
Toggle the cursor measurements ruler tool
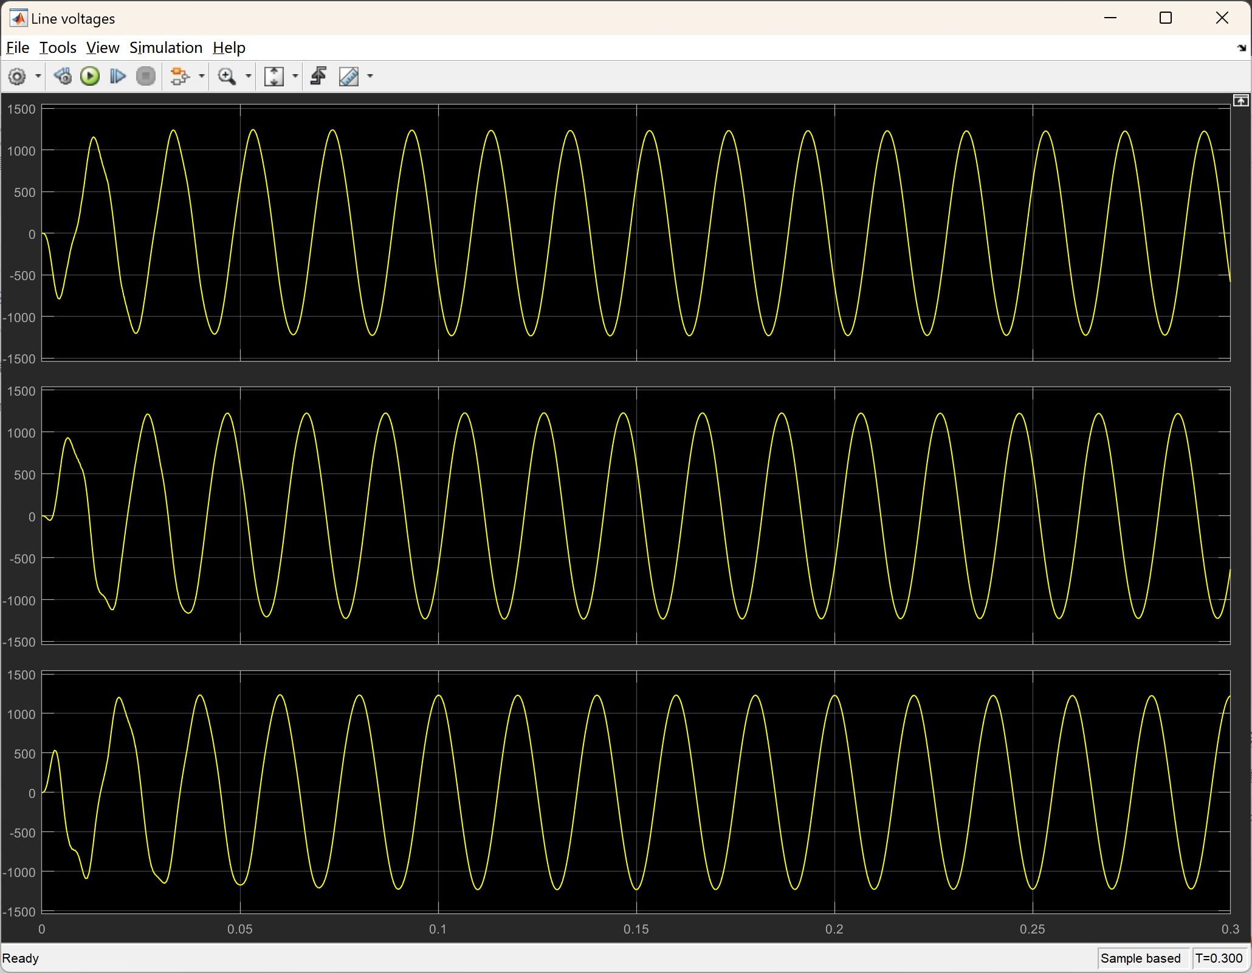(349, 77)
